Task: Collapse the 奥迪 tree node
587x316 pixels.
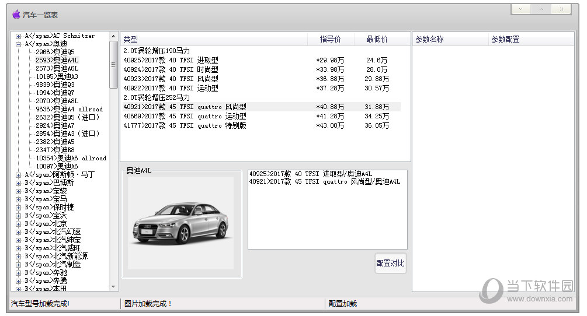Action: click(18, 44)
